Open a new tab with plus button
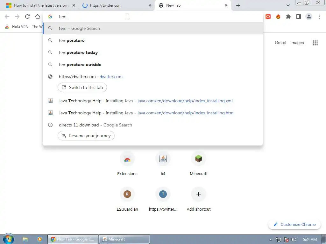This screenshot has height=244, width=326. coord(238,5)
